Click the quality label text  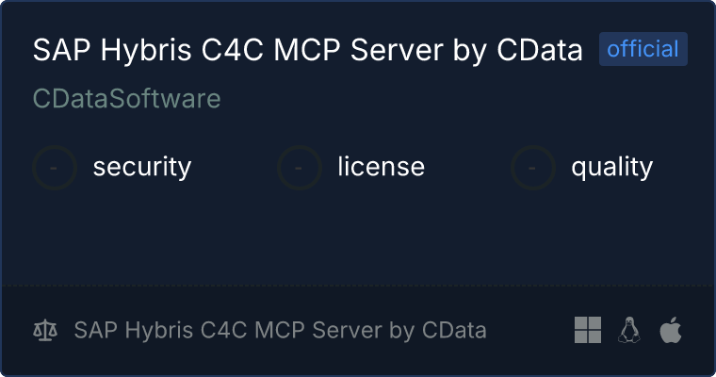tap(611, 168)
